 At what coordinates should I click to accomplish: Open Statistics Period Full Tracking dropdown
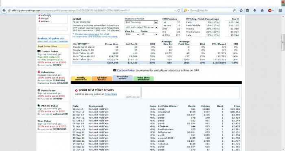click(x=141, y=22)
